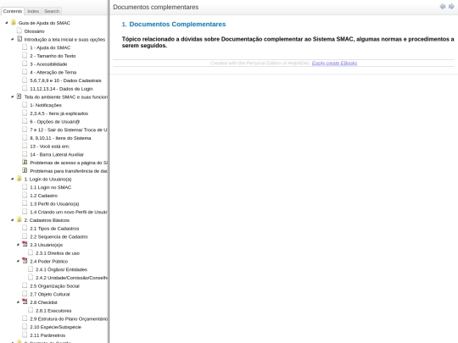
Task: Click info icon beside 'Problemas de acesso a página'
Action: pyautogui.click(x=25, y=162)
